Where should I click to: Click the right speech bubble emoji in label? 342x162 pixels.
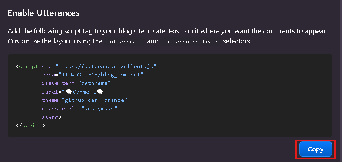pos(100,92)
